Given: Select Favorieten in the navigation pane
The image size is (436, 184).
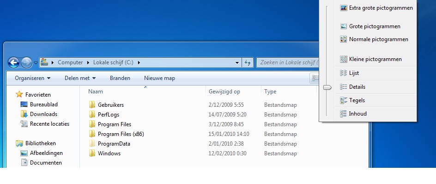Looking at the screenshot, I should pos(38,95).
